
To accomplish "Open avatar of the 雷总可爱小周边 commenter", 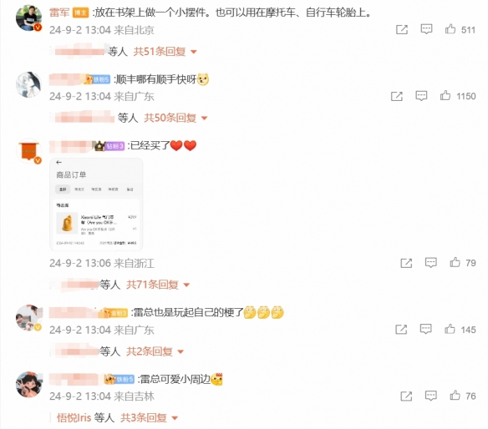I will click(28, 384).
